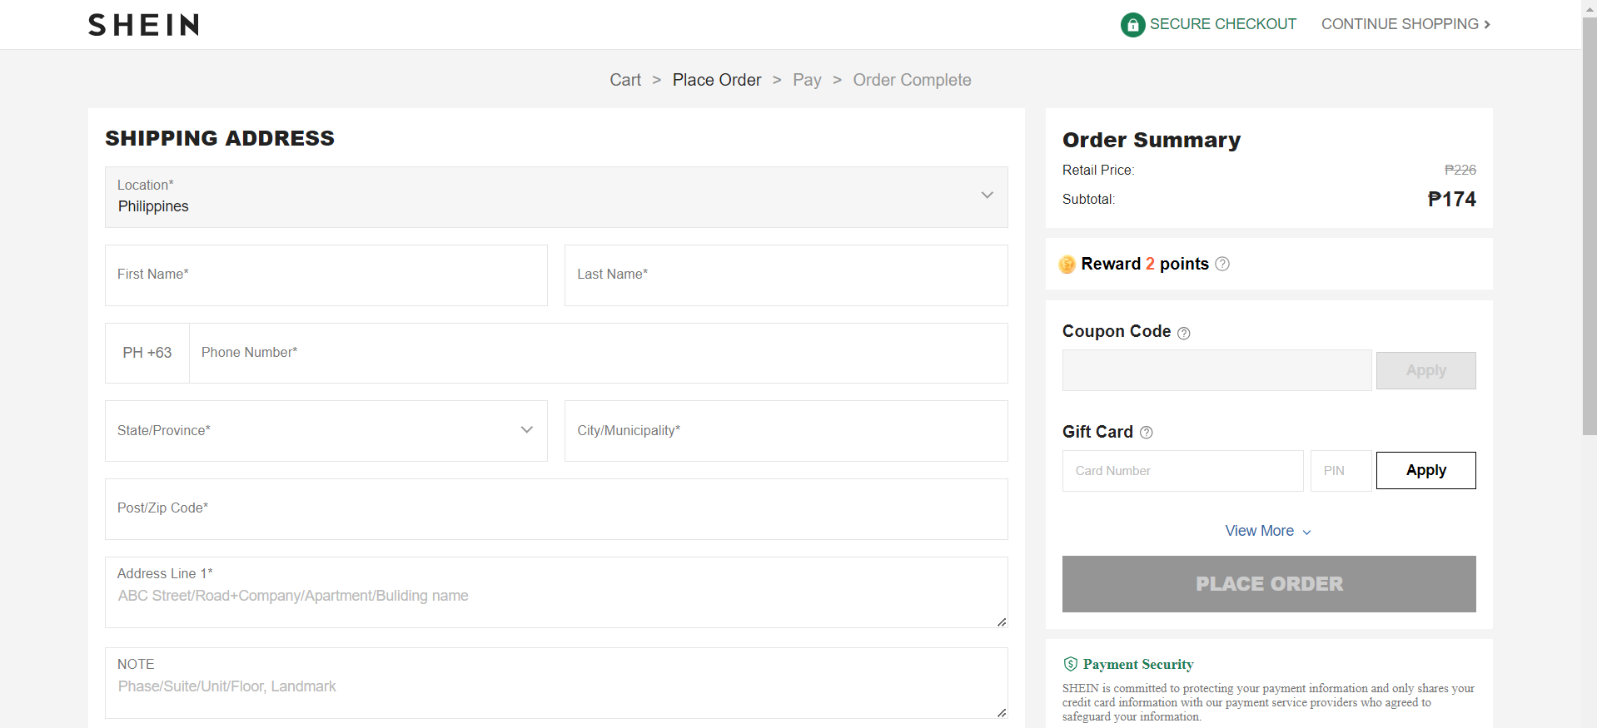Click the green secure checkout lock icon

tap(1132, 25)
